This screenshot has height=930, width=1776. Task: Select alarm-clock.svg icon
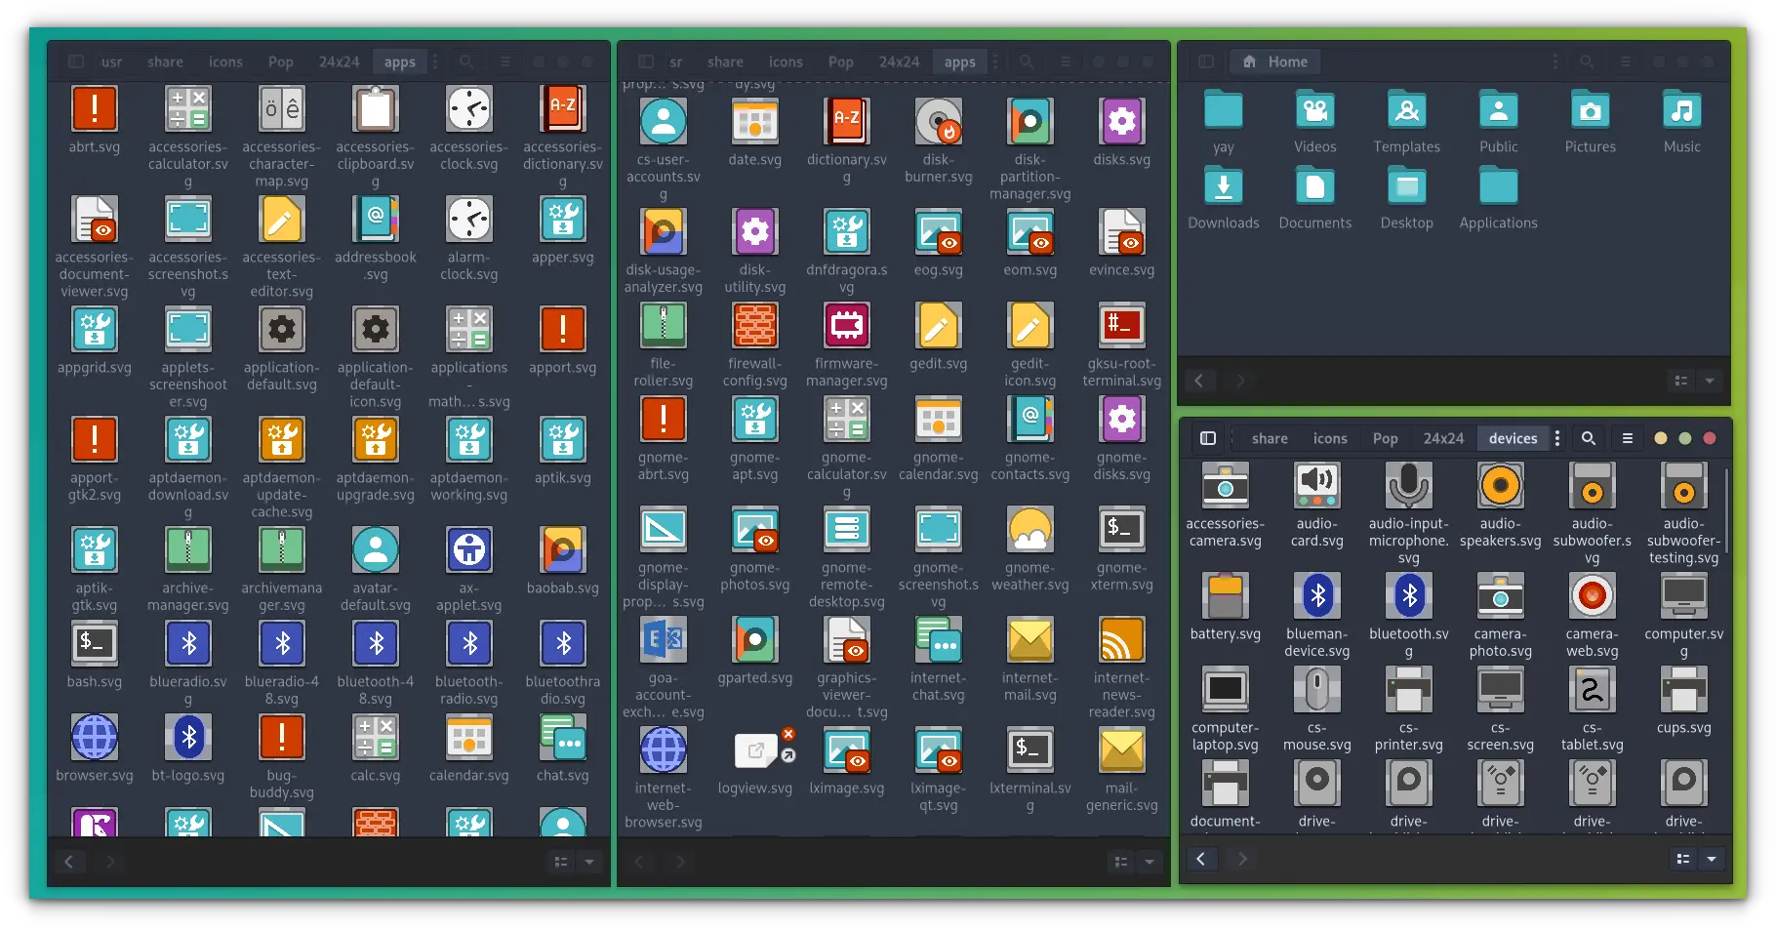click(x=469, y=219)
